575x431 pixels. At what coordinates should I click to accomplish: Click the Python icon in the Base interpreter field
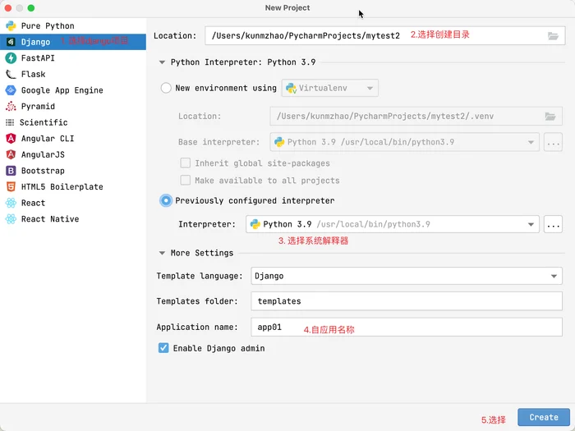coord(279,142)
